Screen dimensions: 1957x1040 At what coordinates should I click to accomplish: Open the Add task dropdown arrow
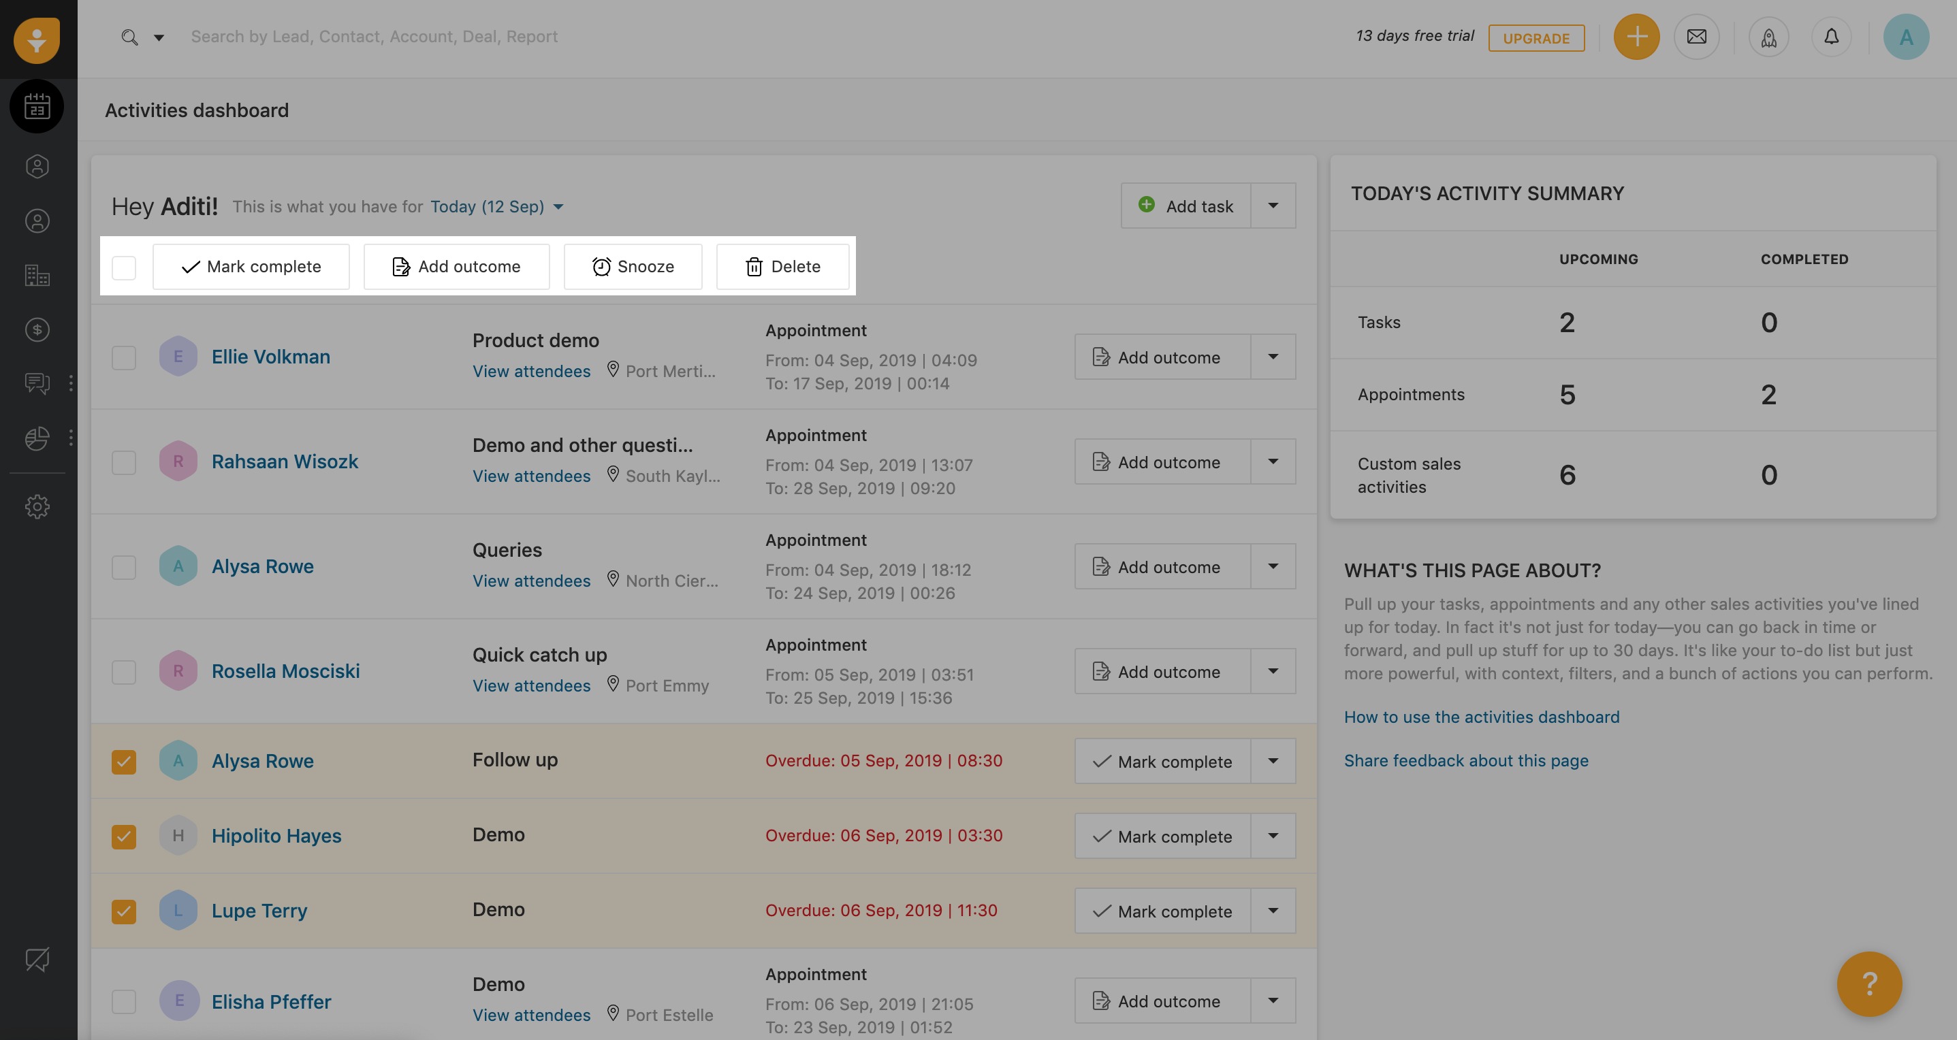tap(1273, 206)
